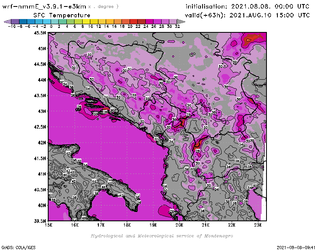Click the '21E' longitude label

tap(206, 225)
